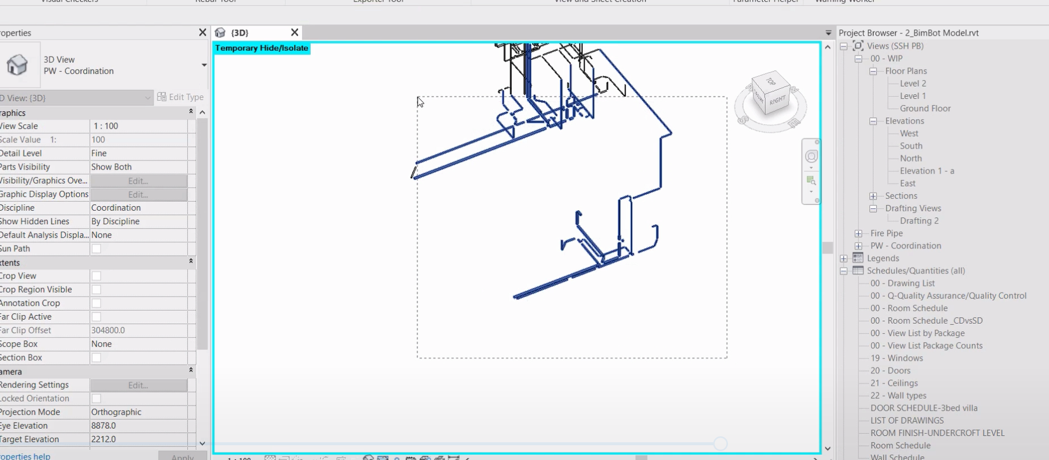Open Zoom Region dropdown arrow

pos(811,192)
